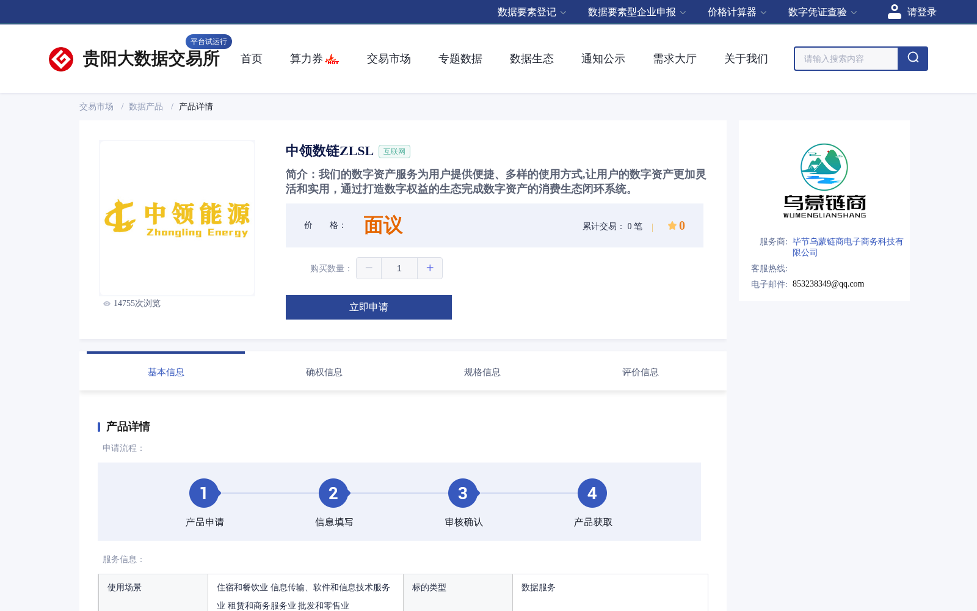Go to 数据产品 in the breadcrumb
977x611 pixels.
click(x=146, y=106)
